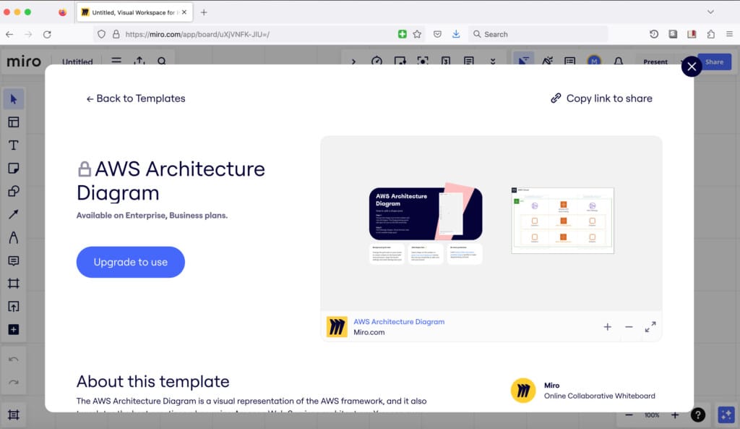Zoom out the board with minus
This screenshot has width=740, height=429.
click(629, 415)
